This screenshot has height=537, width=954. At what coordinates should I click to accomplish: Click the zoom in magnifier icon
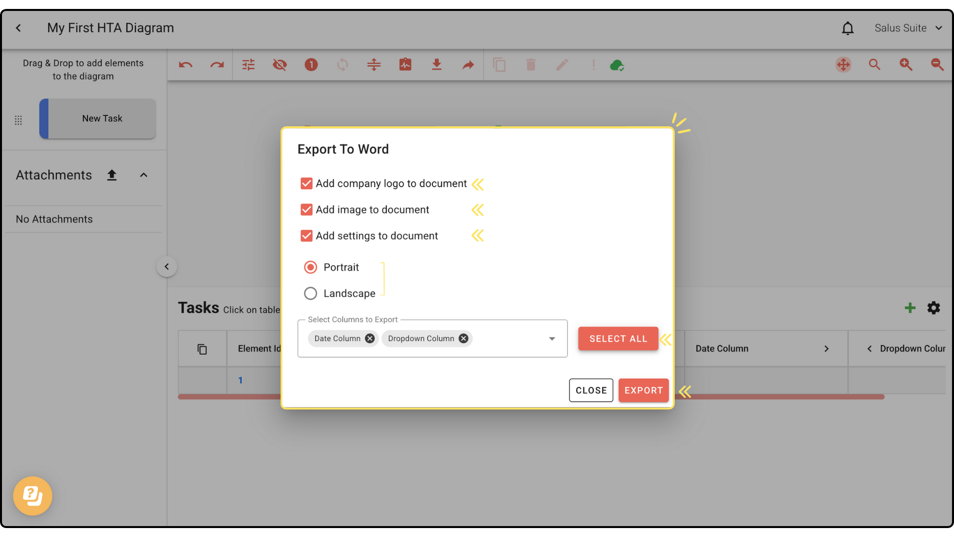(x=905, y=65)
